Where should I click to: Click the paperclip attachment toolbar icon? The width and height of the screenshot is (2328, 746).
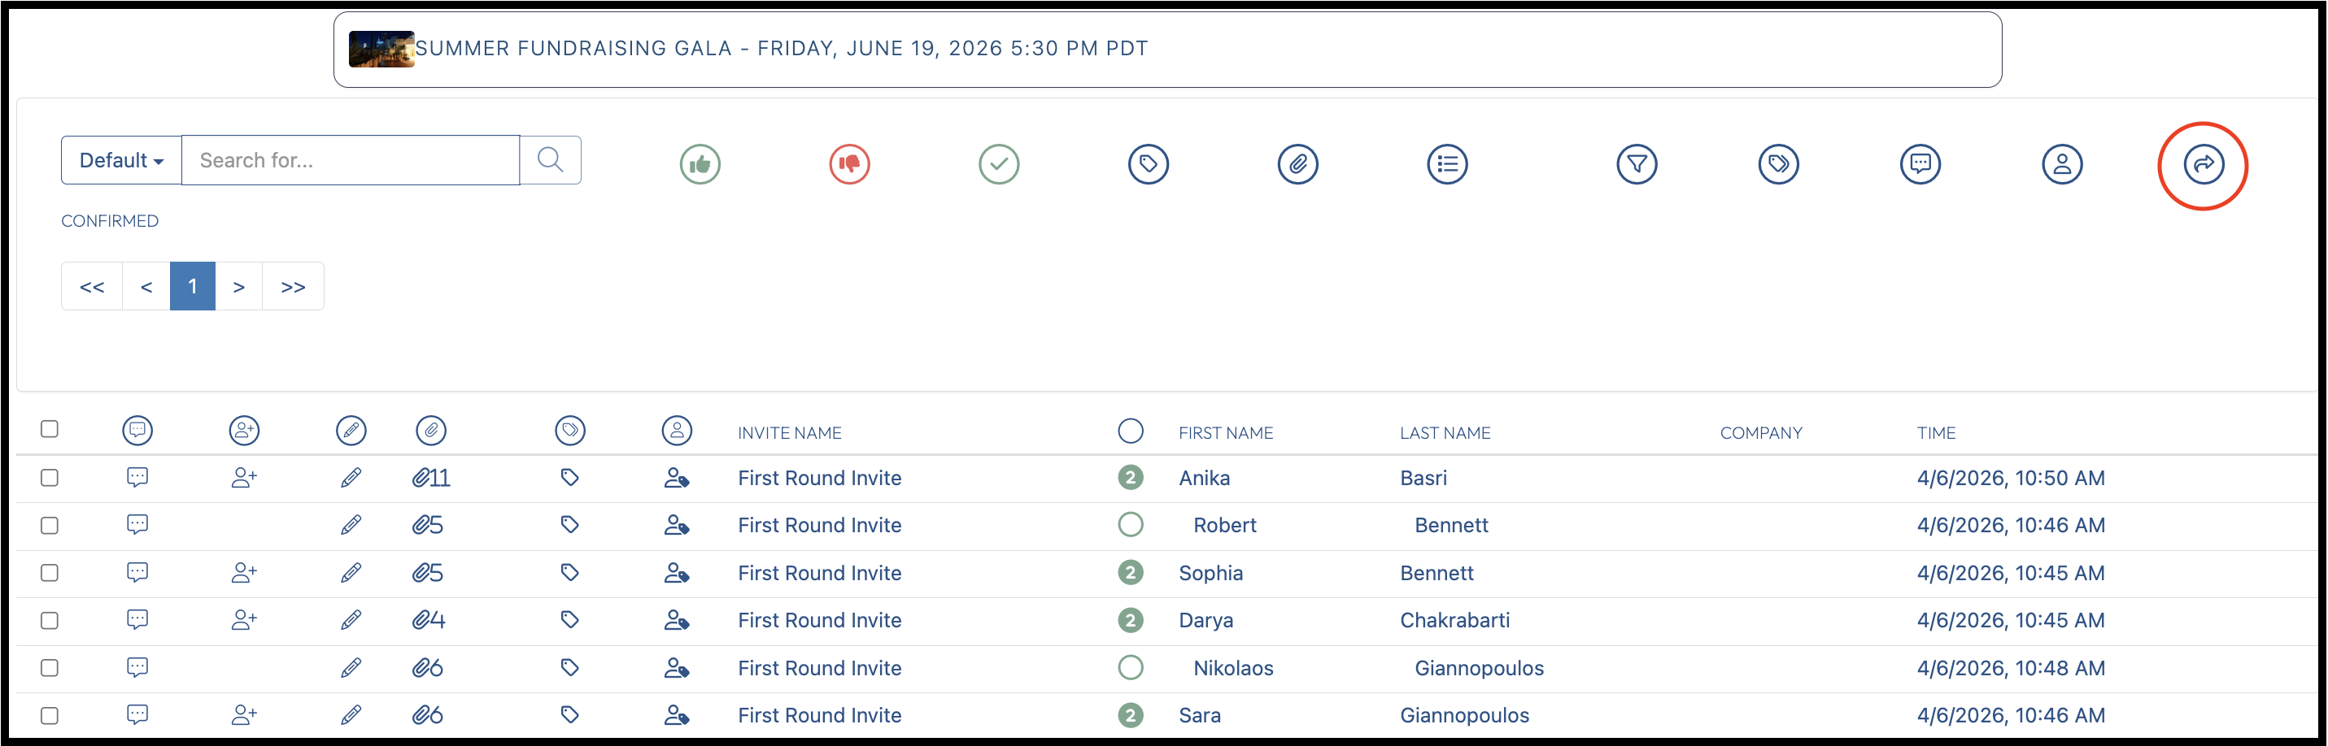(x=1297, y=164)
